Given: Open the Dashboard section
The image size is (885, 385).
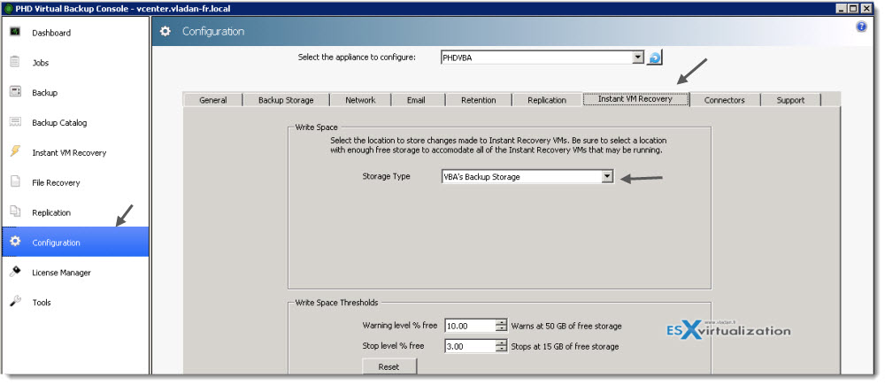Looking at the screenshot, I should tap(51, 33).
